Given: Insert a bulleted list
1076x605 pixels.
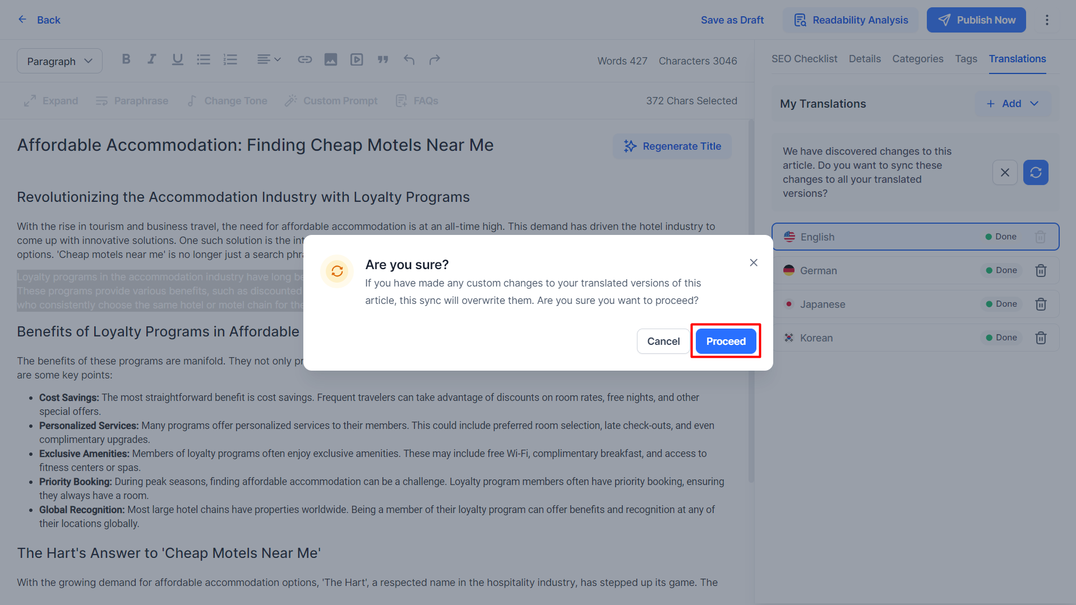Looking at the screenshot, I should tap(204, 59).
